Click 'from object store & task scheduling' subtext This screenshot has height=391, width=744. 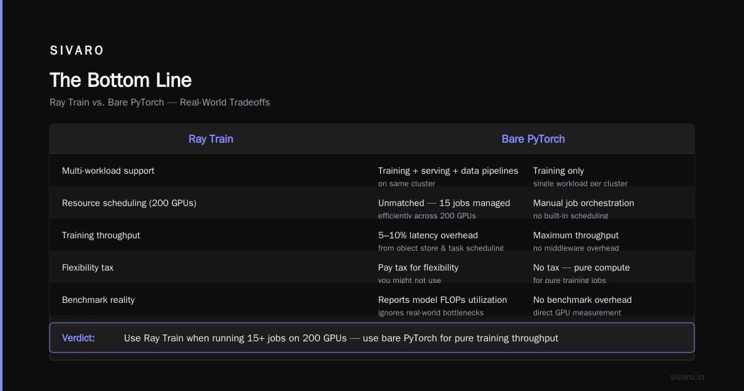(441, 248)
